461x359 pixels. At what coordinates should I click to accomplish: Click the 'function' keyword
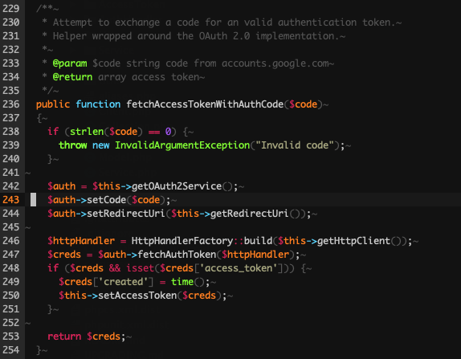tap(98, 104)
